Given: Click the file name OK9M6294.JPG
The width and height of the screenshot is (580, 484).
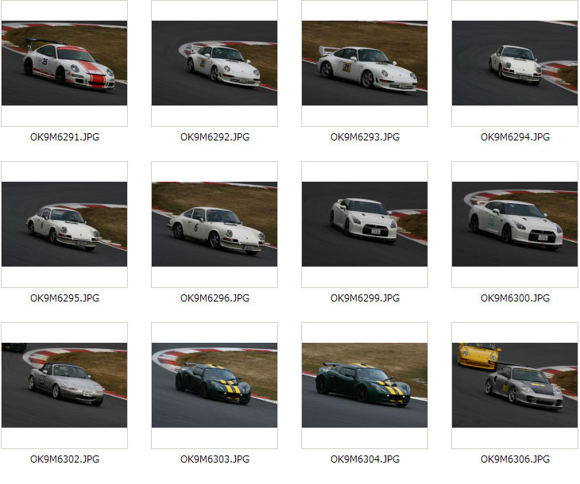Looking at the screenshot, I should point(516,137).
